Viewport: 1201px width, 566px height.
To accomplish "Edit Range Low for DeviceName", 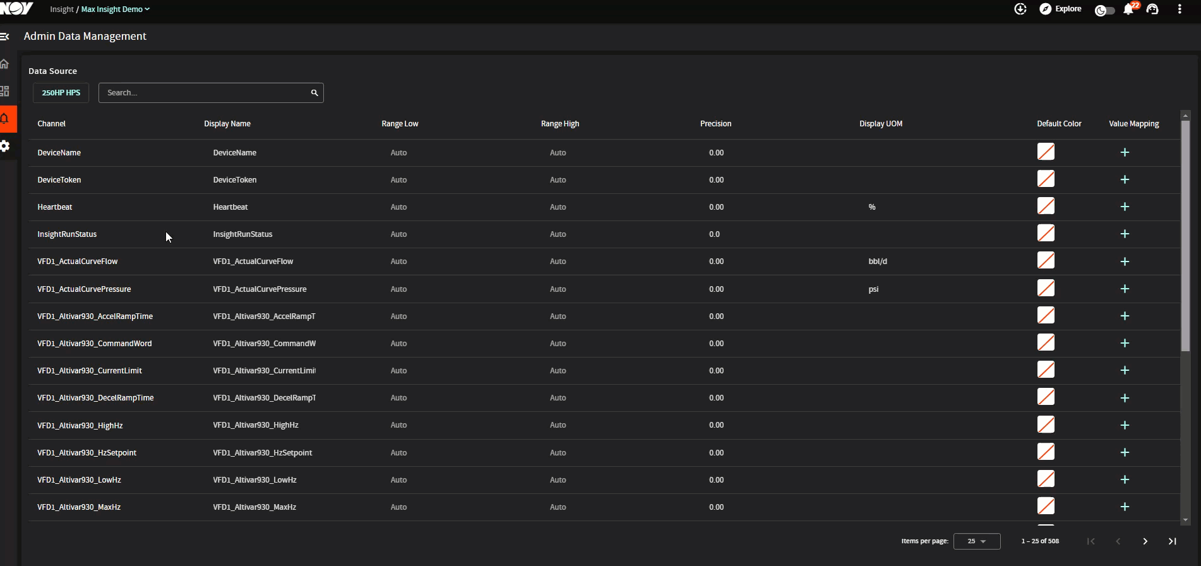I will [x=398, y=153].
